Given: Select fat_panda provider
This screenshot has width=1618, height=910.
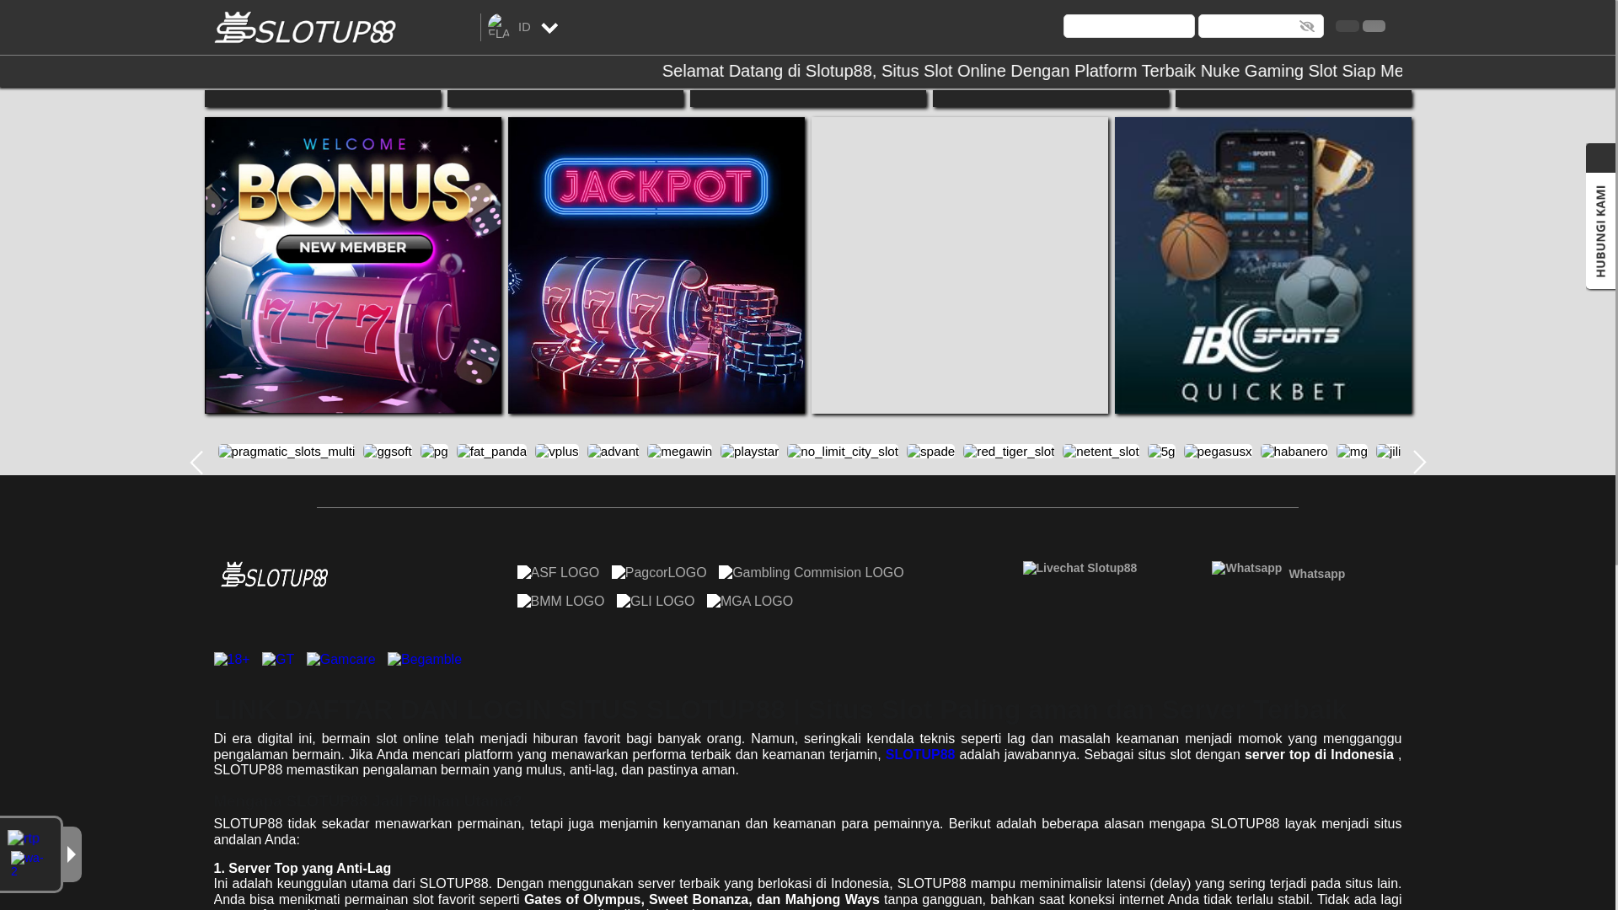Looking at the screenshot, I should pyautogui.click(x=491, y=452).
